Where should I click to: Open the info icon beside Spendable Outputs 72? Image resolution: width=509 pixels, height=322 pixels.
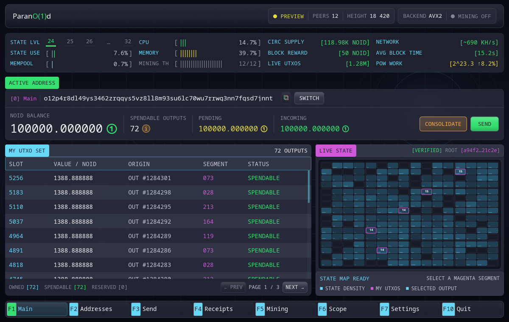(x=146, y=128)
